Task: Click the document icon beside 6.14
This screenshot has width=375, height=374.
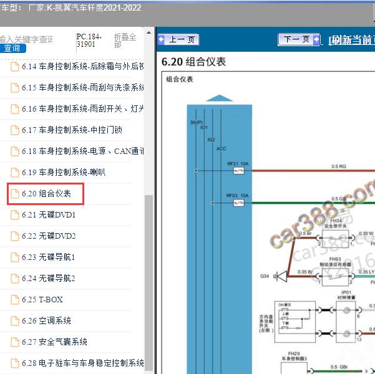Action: [x=15, y=67]
